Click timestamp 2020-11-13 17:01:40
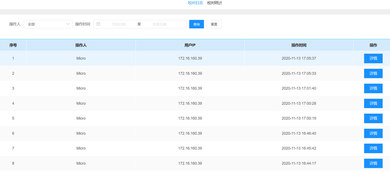The width and height of the screenshot is (390, 172). pyautogui.click(x=299, y=88)
